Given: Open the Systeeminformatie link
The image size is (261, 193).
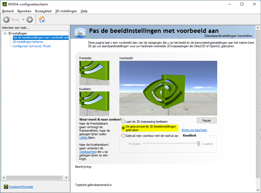Looking at the screenshot, I should [21, 187].
